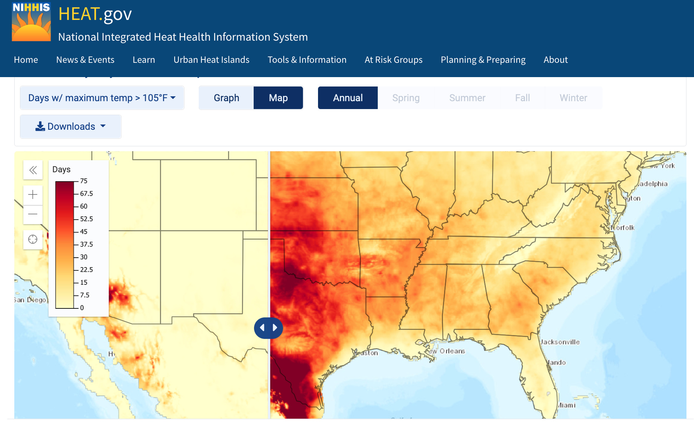Open the Tools & Information menu
The width and height of the screenshot is (694, 425).
[307, 59]
